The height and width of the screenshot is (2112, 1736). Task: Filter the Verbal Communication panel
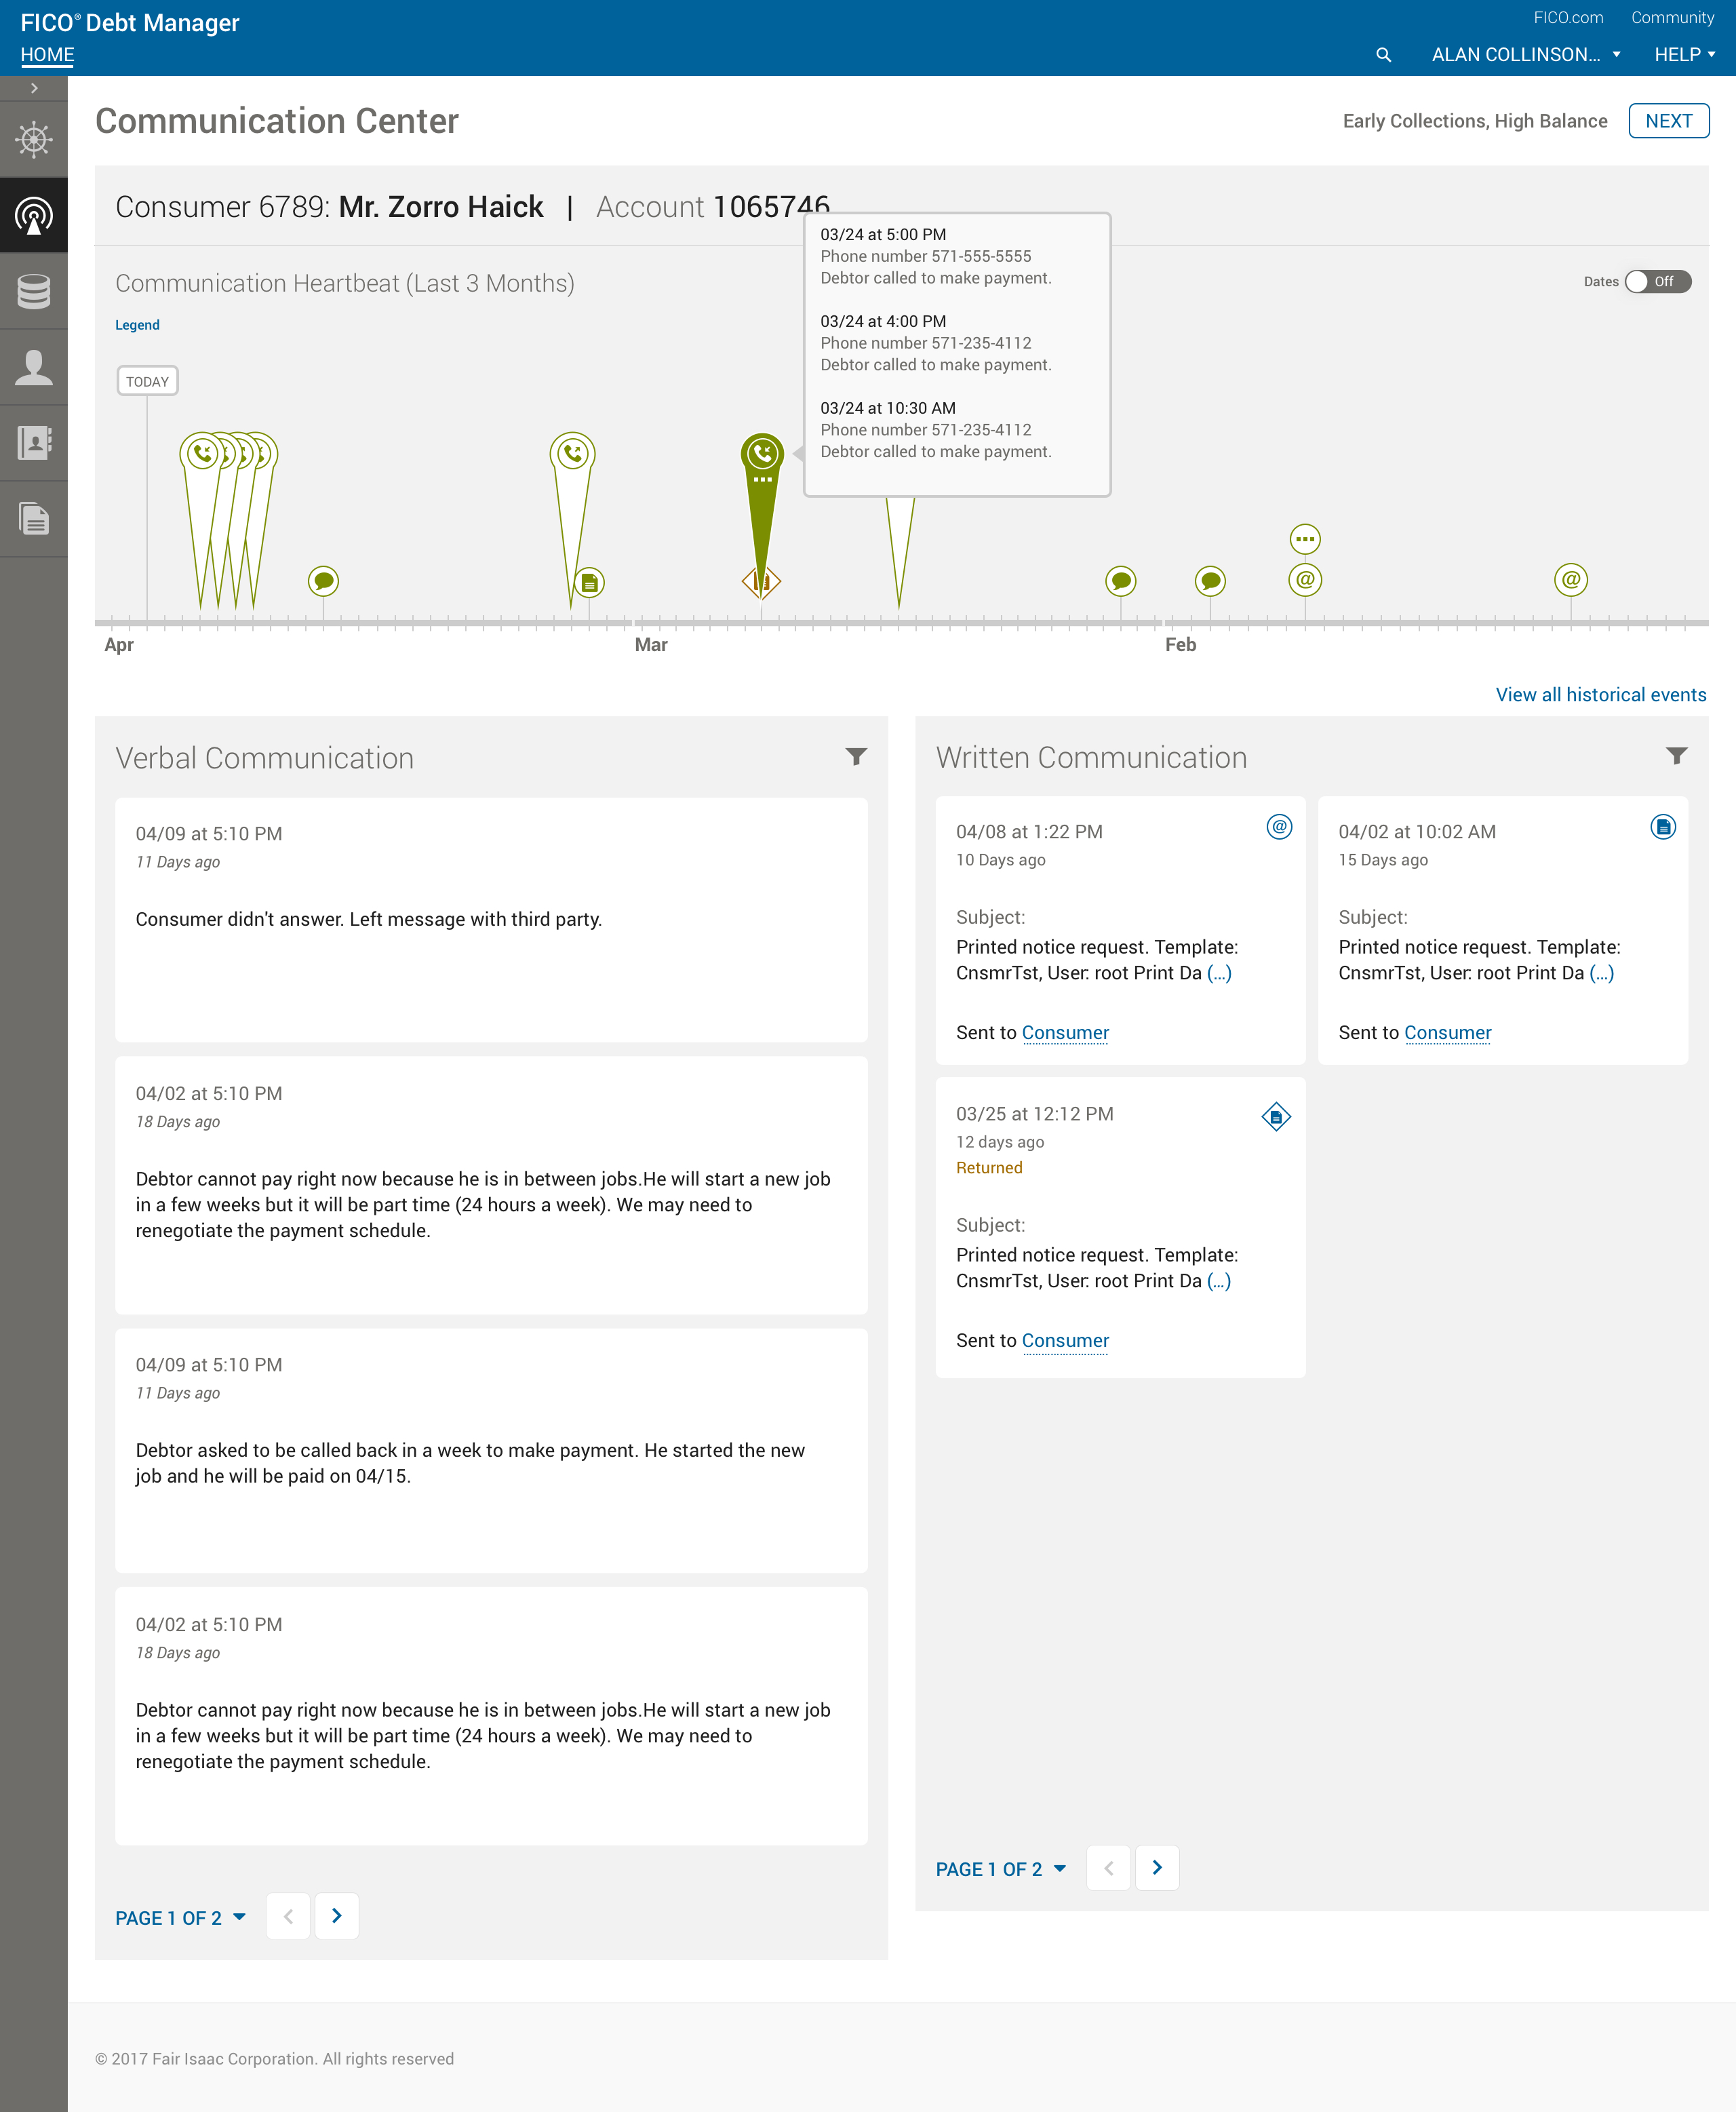(x=856, y=756)
